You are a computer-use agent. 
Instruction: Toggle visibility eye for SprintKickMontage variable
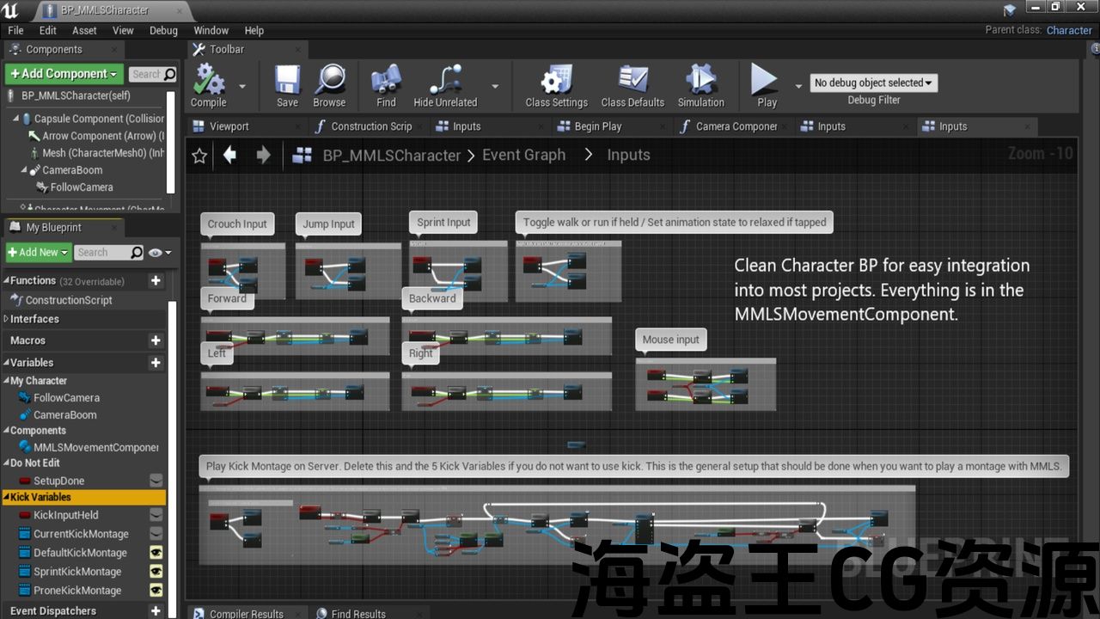point(156,572)
